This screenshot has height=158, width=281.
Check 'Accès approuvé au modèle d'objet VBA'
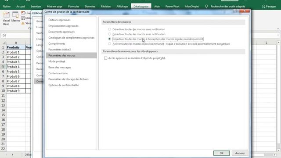(105, 58)
